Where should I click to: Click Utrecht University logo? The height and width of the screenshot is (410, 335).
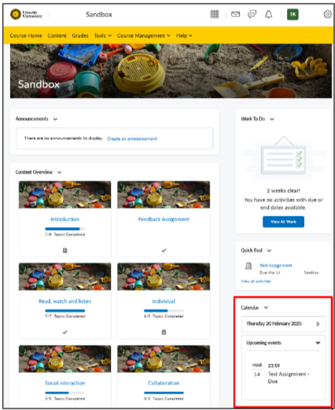click(x=26, y=14)
